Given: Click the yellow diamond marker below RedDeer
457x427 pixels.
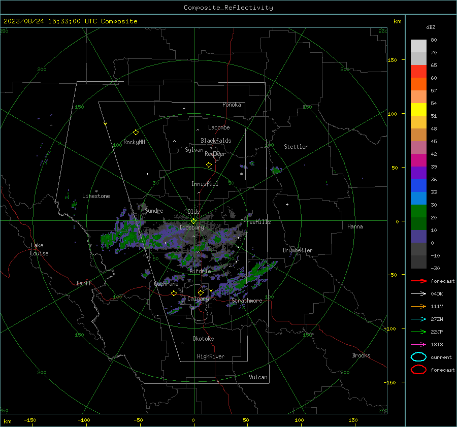Looking at the screenshot, I should coord(209,165).
